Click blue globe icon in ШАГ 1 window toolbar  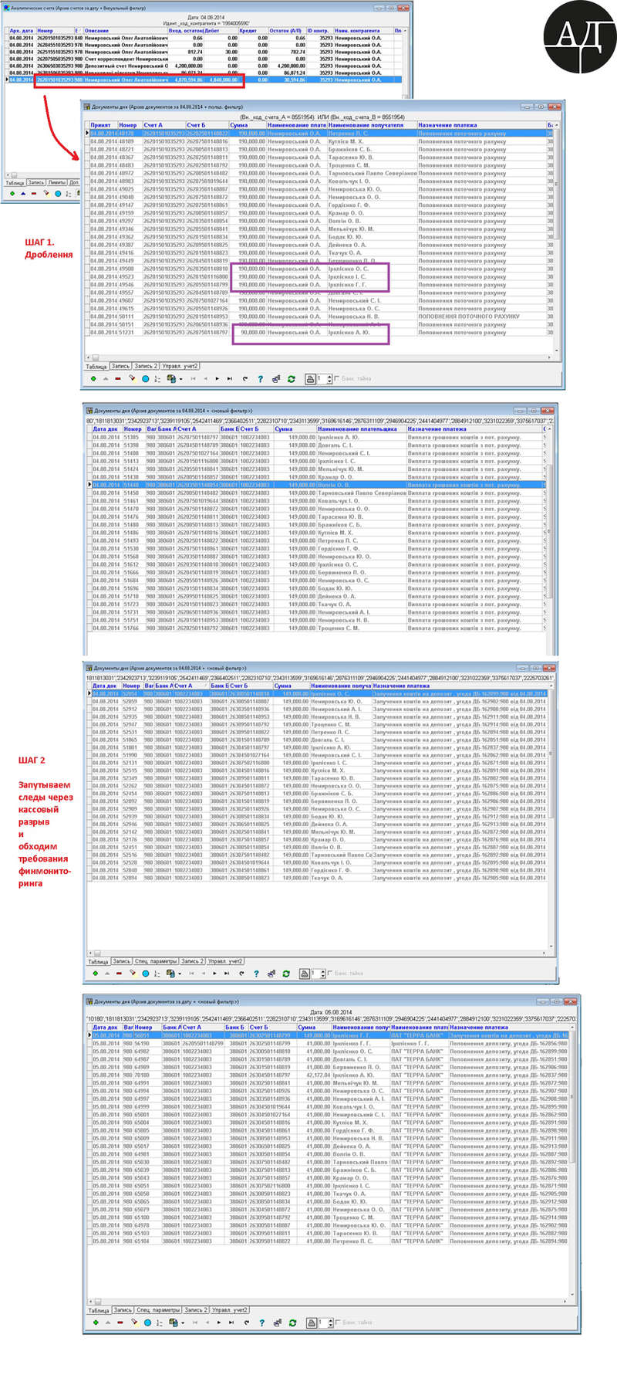pyautogui.click(x=145, y=379)
